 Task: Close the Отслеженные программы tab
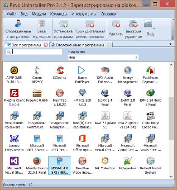pyautogui.click(x=109, y=45)
